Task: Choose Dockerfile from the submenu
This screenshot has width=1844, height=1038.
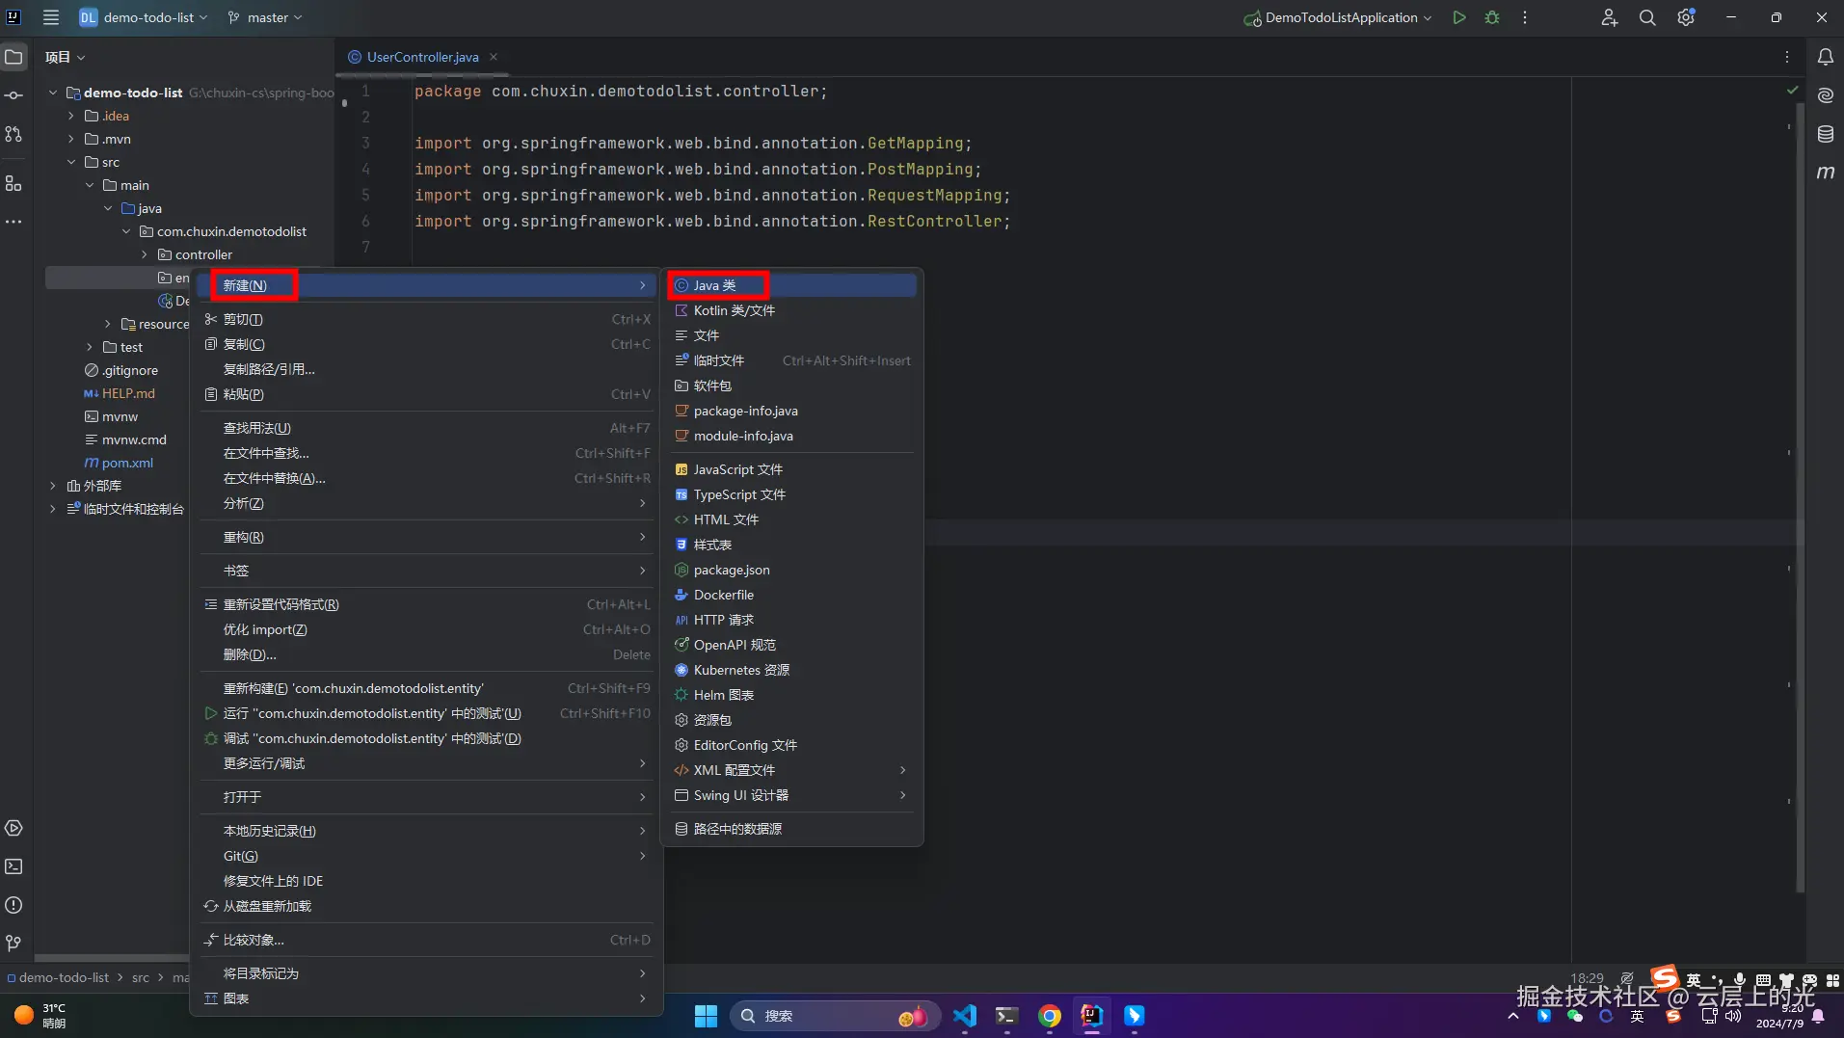Action: tap(792, 595)
